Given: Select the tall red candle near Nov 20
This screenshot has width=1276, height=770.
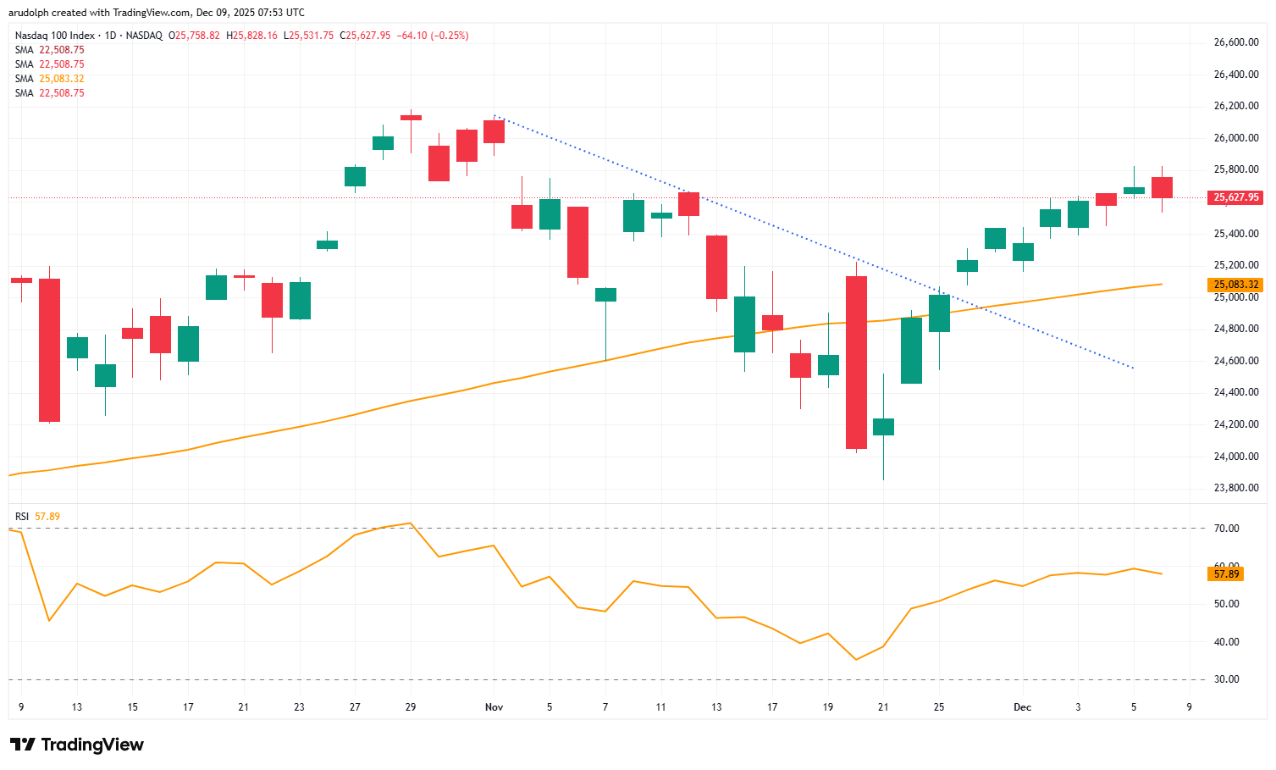Looking at the screenshot, I should point(857,360).
